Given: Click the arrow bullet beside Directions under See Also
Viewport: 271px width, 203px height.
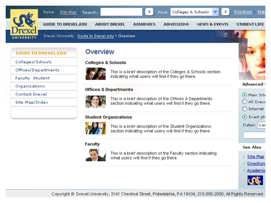Looking at the screenshot, I should pyautogui.click(x=244, y=164).
